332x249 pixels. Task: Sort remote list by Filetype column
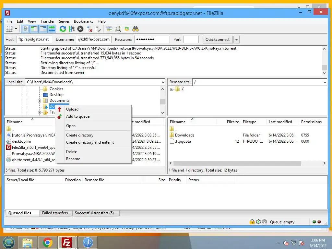[249, 122]
